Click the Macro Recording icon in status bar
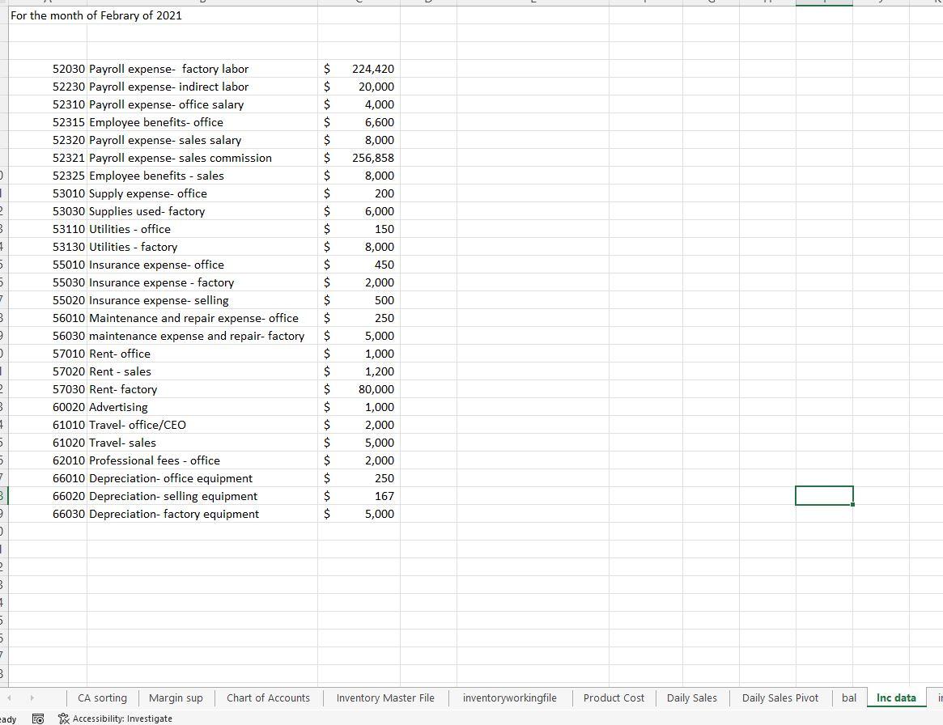The image size is (943, 725). click(x=38, y=718)
